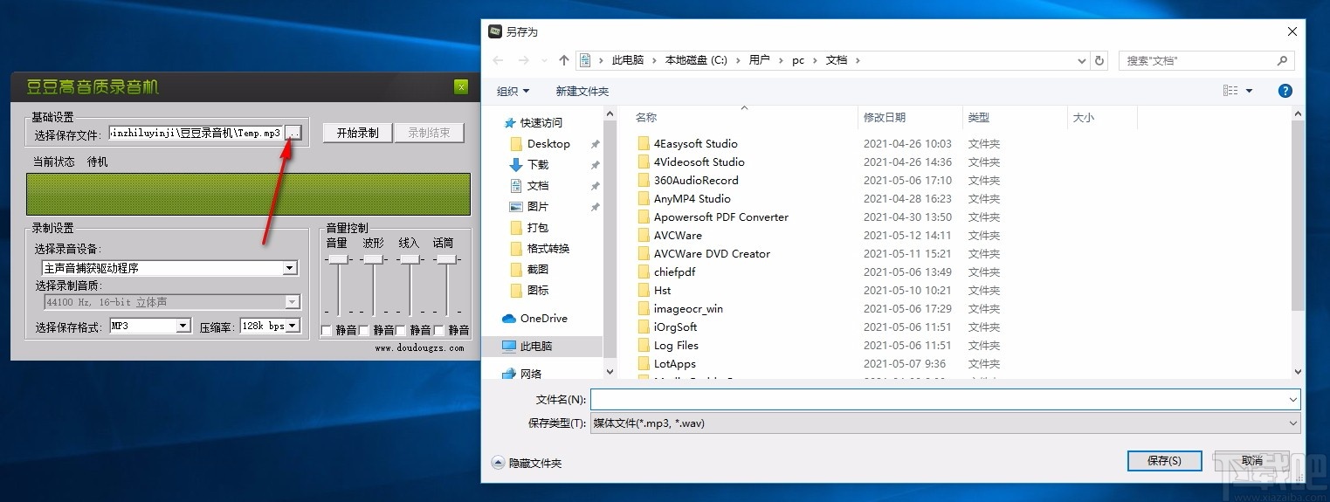Click 此电脑 in the address breadcrumb

point(628,60)
